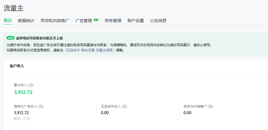Click the 互选合作收入 (元) label
This screenshot has width=268, height=130.
(114, 107)
